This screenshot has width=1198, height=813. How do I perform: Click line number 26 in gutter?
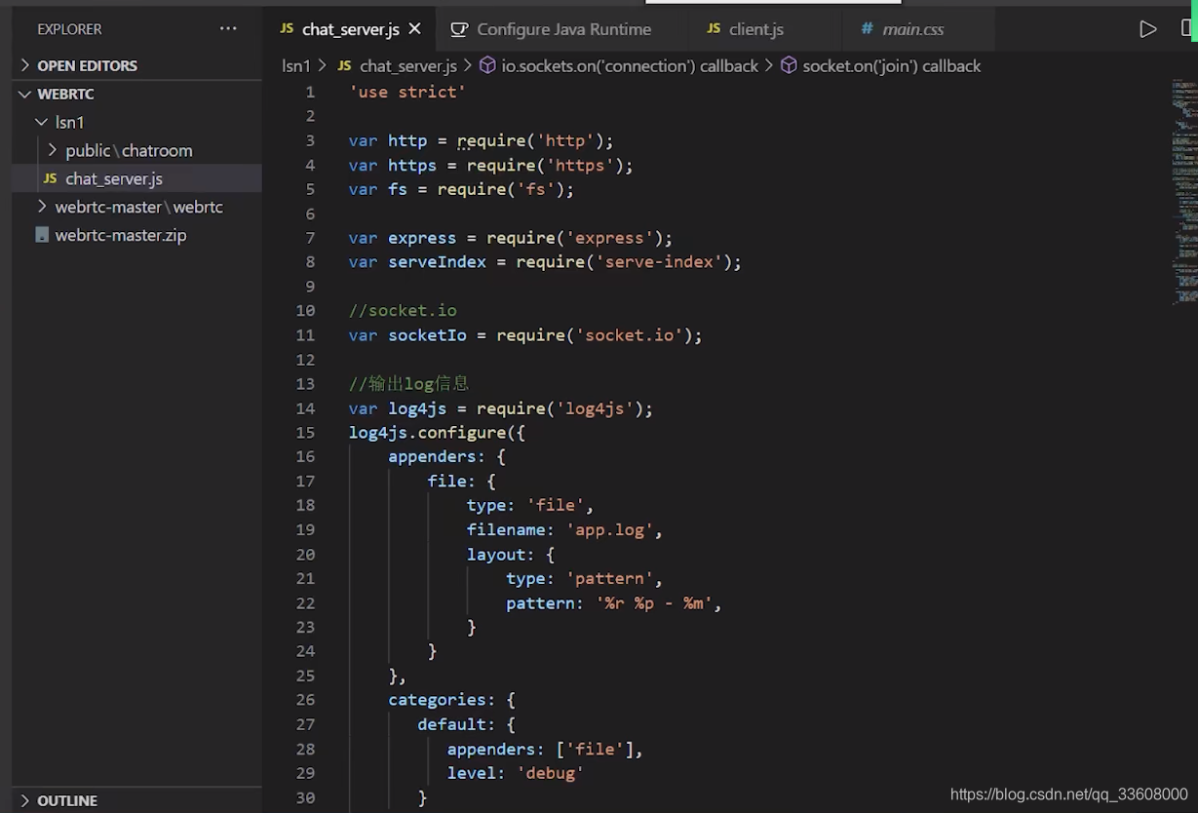point(305,700)
